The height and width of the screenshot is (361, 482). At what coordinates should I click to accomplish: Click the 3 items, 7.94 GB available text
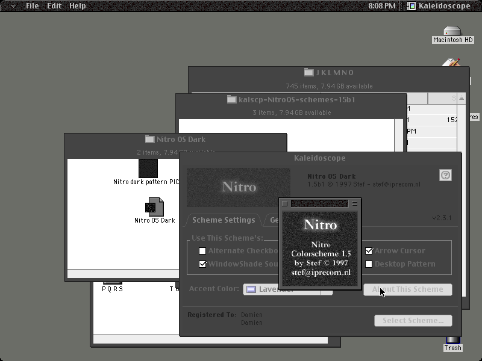coord(292,113)
